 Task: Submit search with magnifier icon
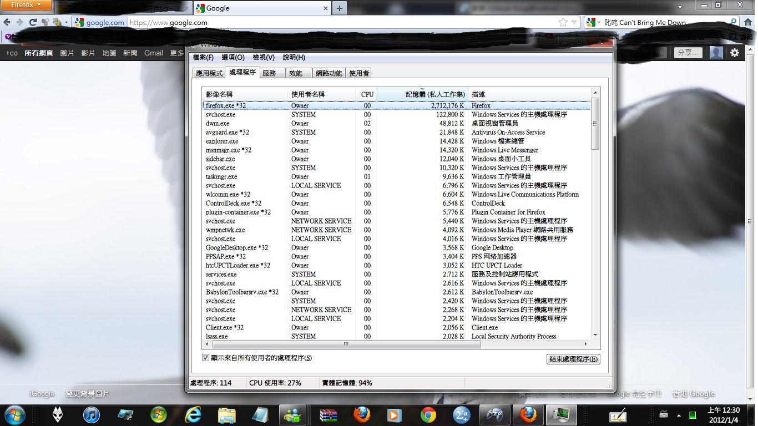point(733,22)
